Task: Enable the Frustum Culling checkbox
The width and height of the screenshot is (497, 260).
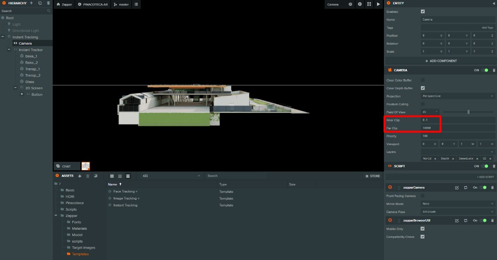Action: (423, 104)
